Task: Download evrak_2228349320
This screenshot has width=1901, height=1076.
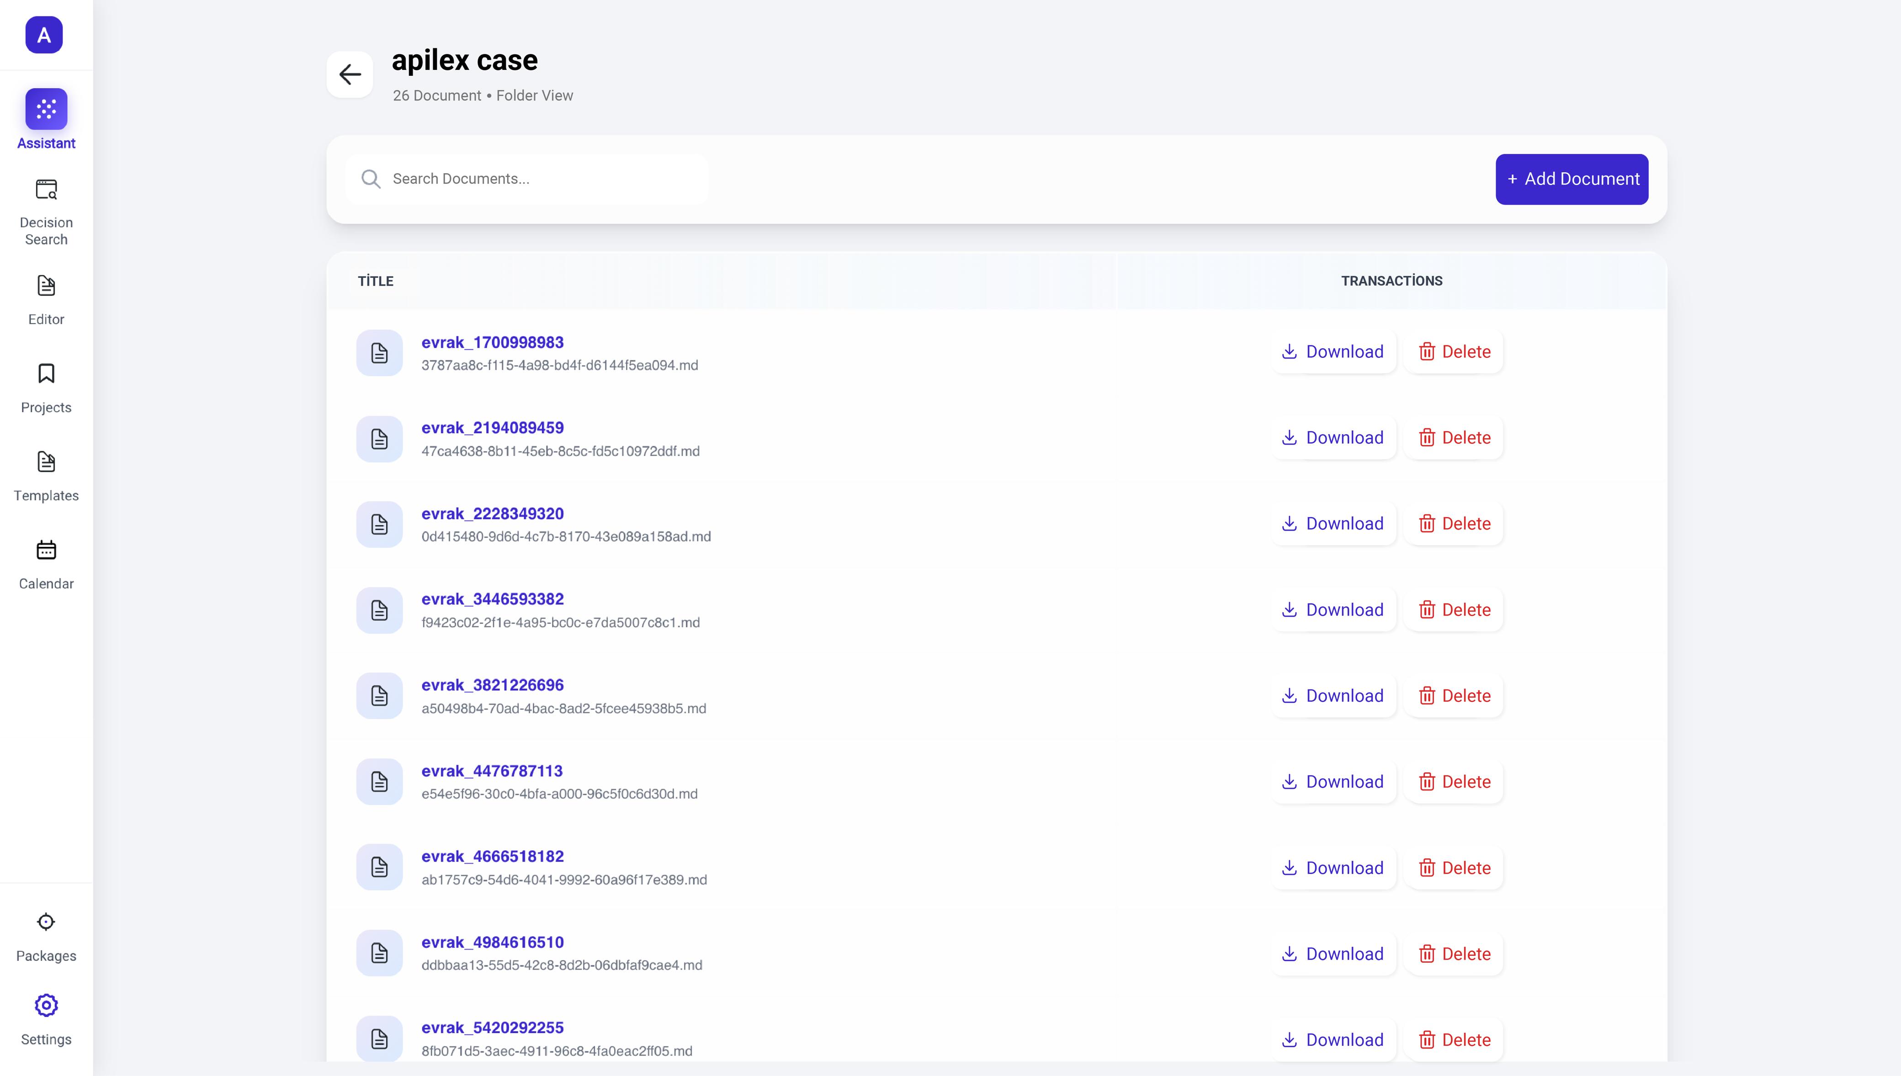Action: [1333, 524]
